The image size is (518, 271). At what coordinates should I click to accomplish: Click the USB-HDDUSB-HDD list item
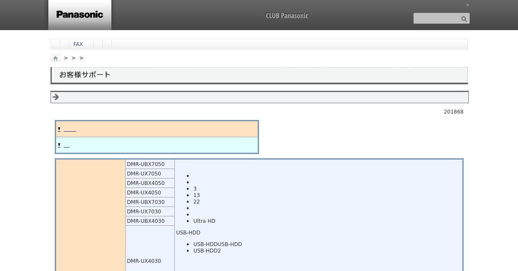tap(218, 244)
